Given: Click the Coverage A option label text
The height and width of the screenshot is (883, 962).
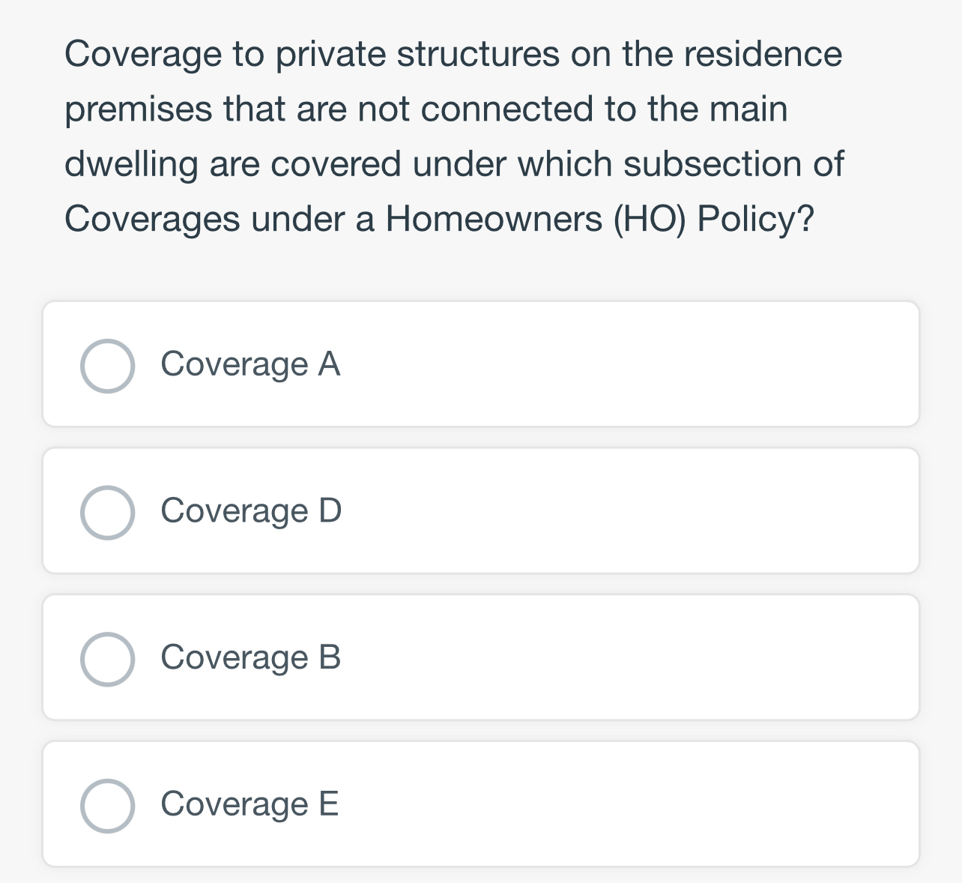Looking at the screenshot, I should point(250,365).
